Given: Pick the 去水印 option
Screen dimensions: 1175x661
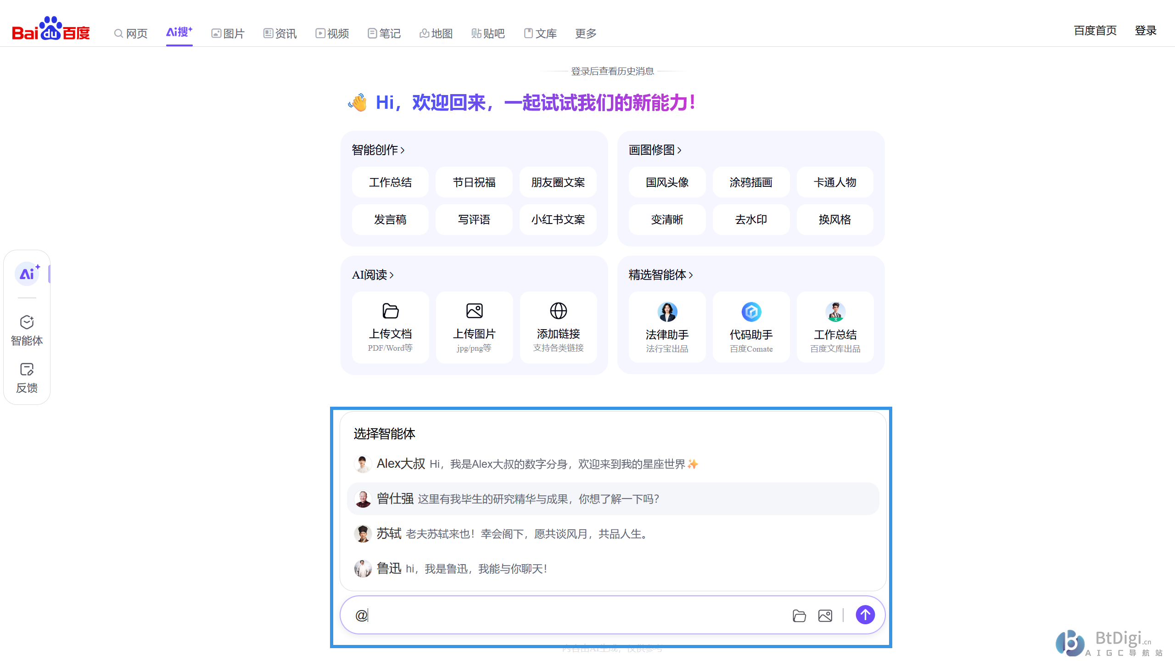Looking at the screenshot, I should (x=751, y=219).
